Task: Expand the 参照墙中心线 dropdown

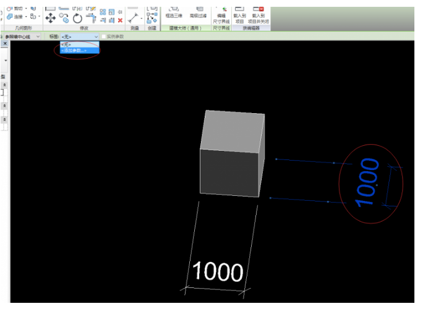Action: [38, 37]
